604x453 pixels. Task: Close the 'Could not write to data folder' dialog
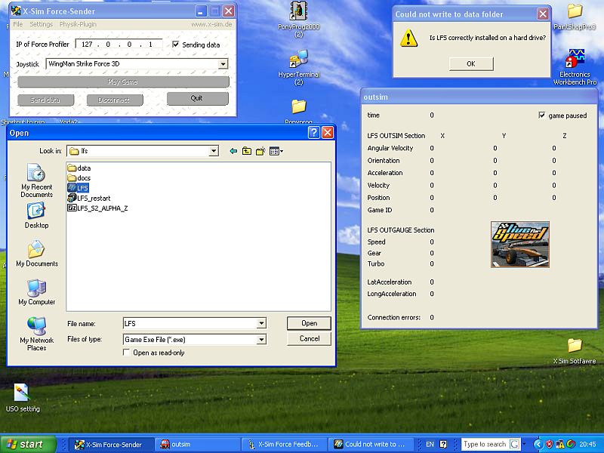[x=543, y=14]
